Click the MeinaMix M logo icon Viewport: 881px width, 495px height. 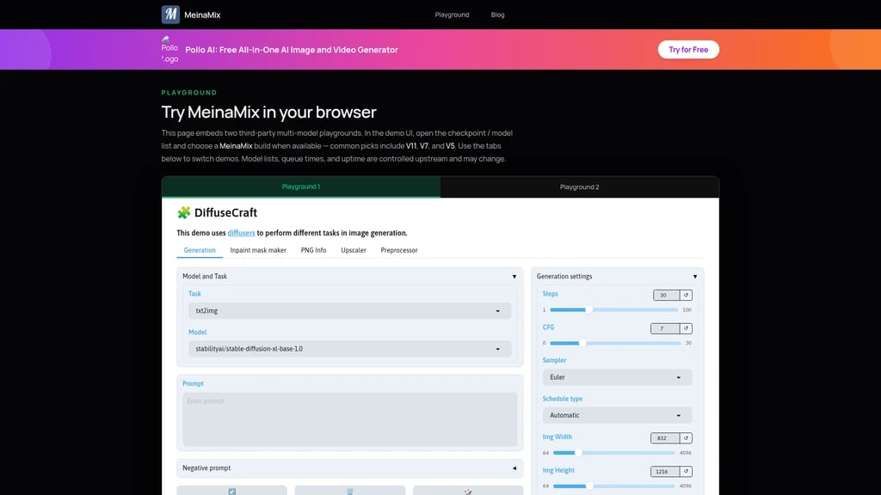click(170, 15)
